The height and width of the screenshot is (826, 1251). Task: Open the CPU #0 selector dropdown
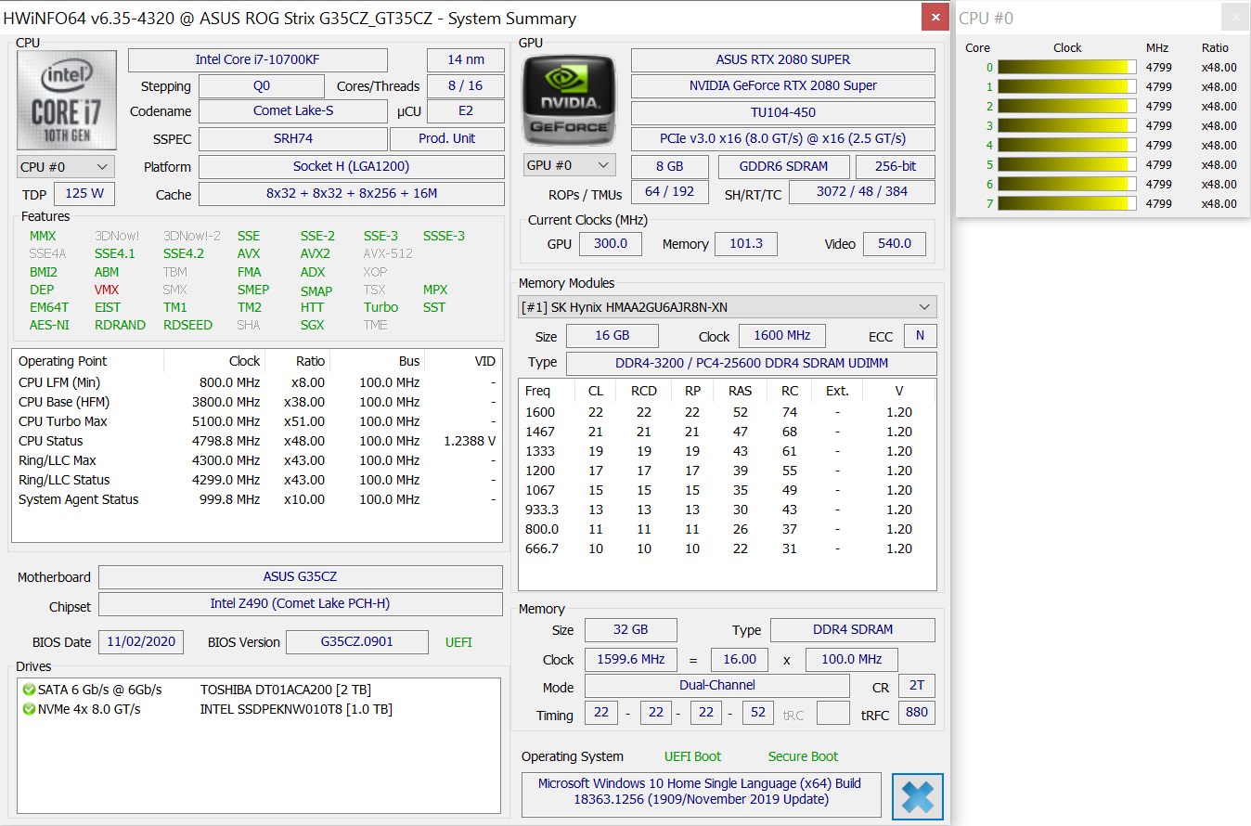pyautogui.click(x=66, y=167)
